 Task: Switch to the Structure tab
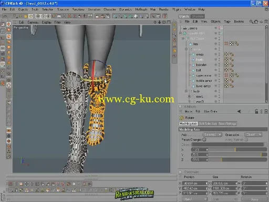tap(198, 16)
